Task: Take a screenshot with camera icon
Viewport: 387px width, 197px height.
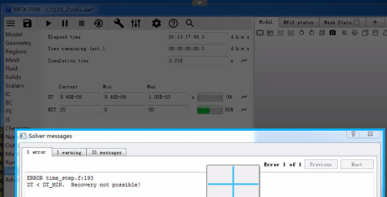Action: tap(333, 33)
